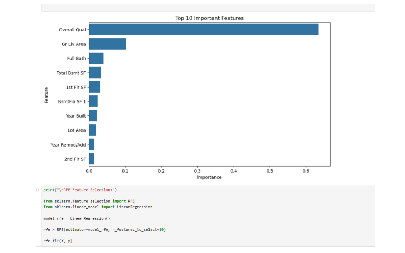Click the Total Bsmt SF bar
The image size is (405, 253).
[95, 73]
